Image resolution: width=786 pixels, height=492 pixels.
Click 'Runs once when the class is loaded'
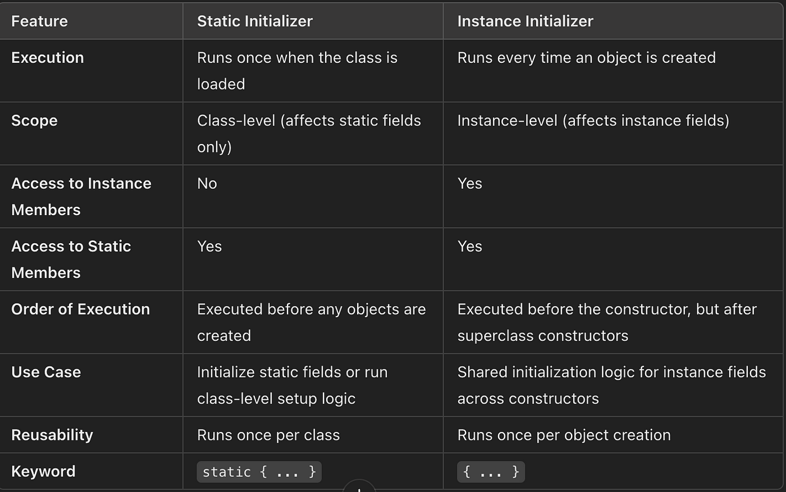click(x=297, y=71)
